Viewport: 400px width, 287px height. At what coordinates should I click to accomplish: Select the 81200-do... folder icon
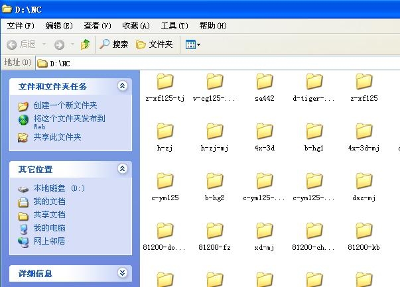pos(165,231)
